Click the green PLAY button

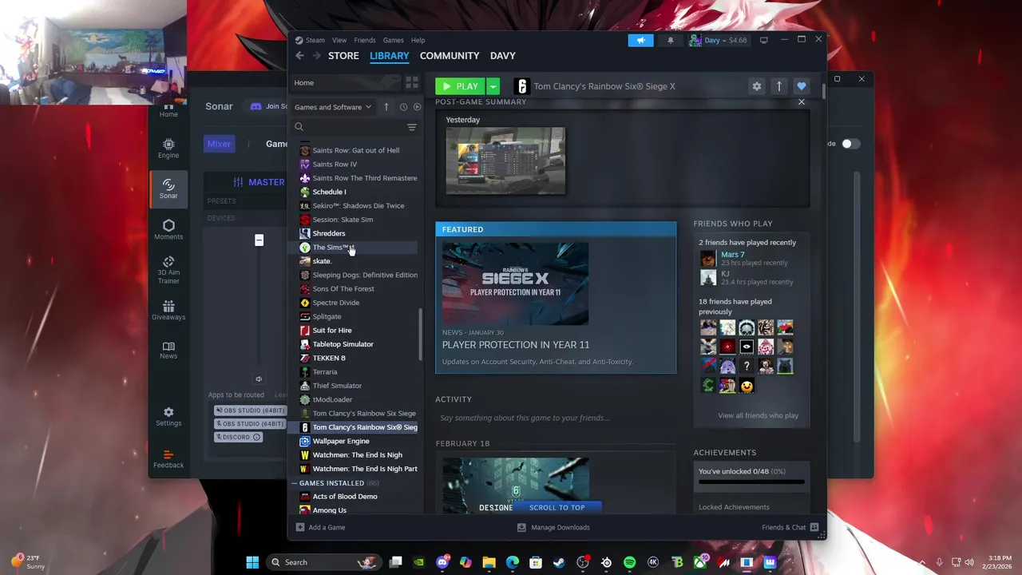tap(461, 86)
